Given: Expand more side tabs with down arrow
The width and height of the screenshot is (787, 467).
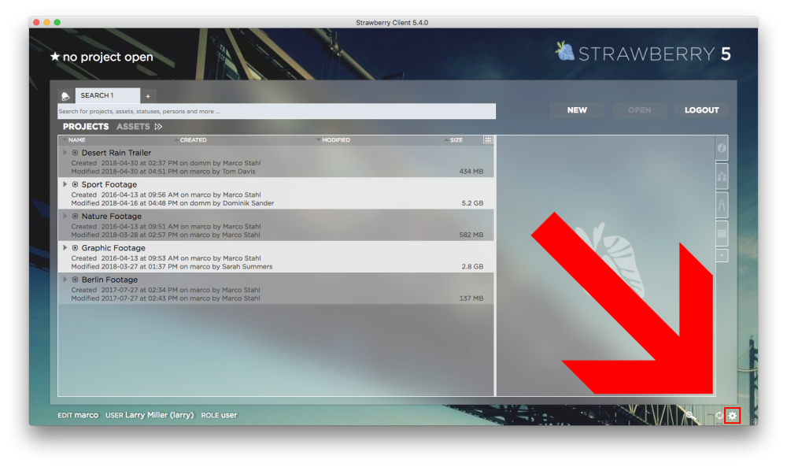Looking at the screenshot, I should click(722, 255).
